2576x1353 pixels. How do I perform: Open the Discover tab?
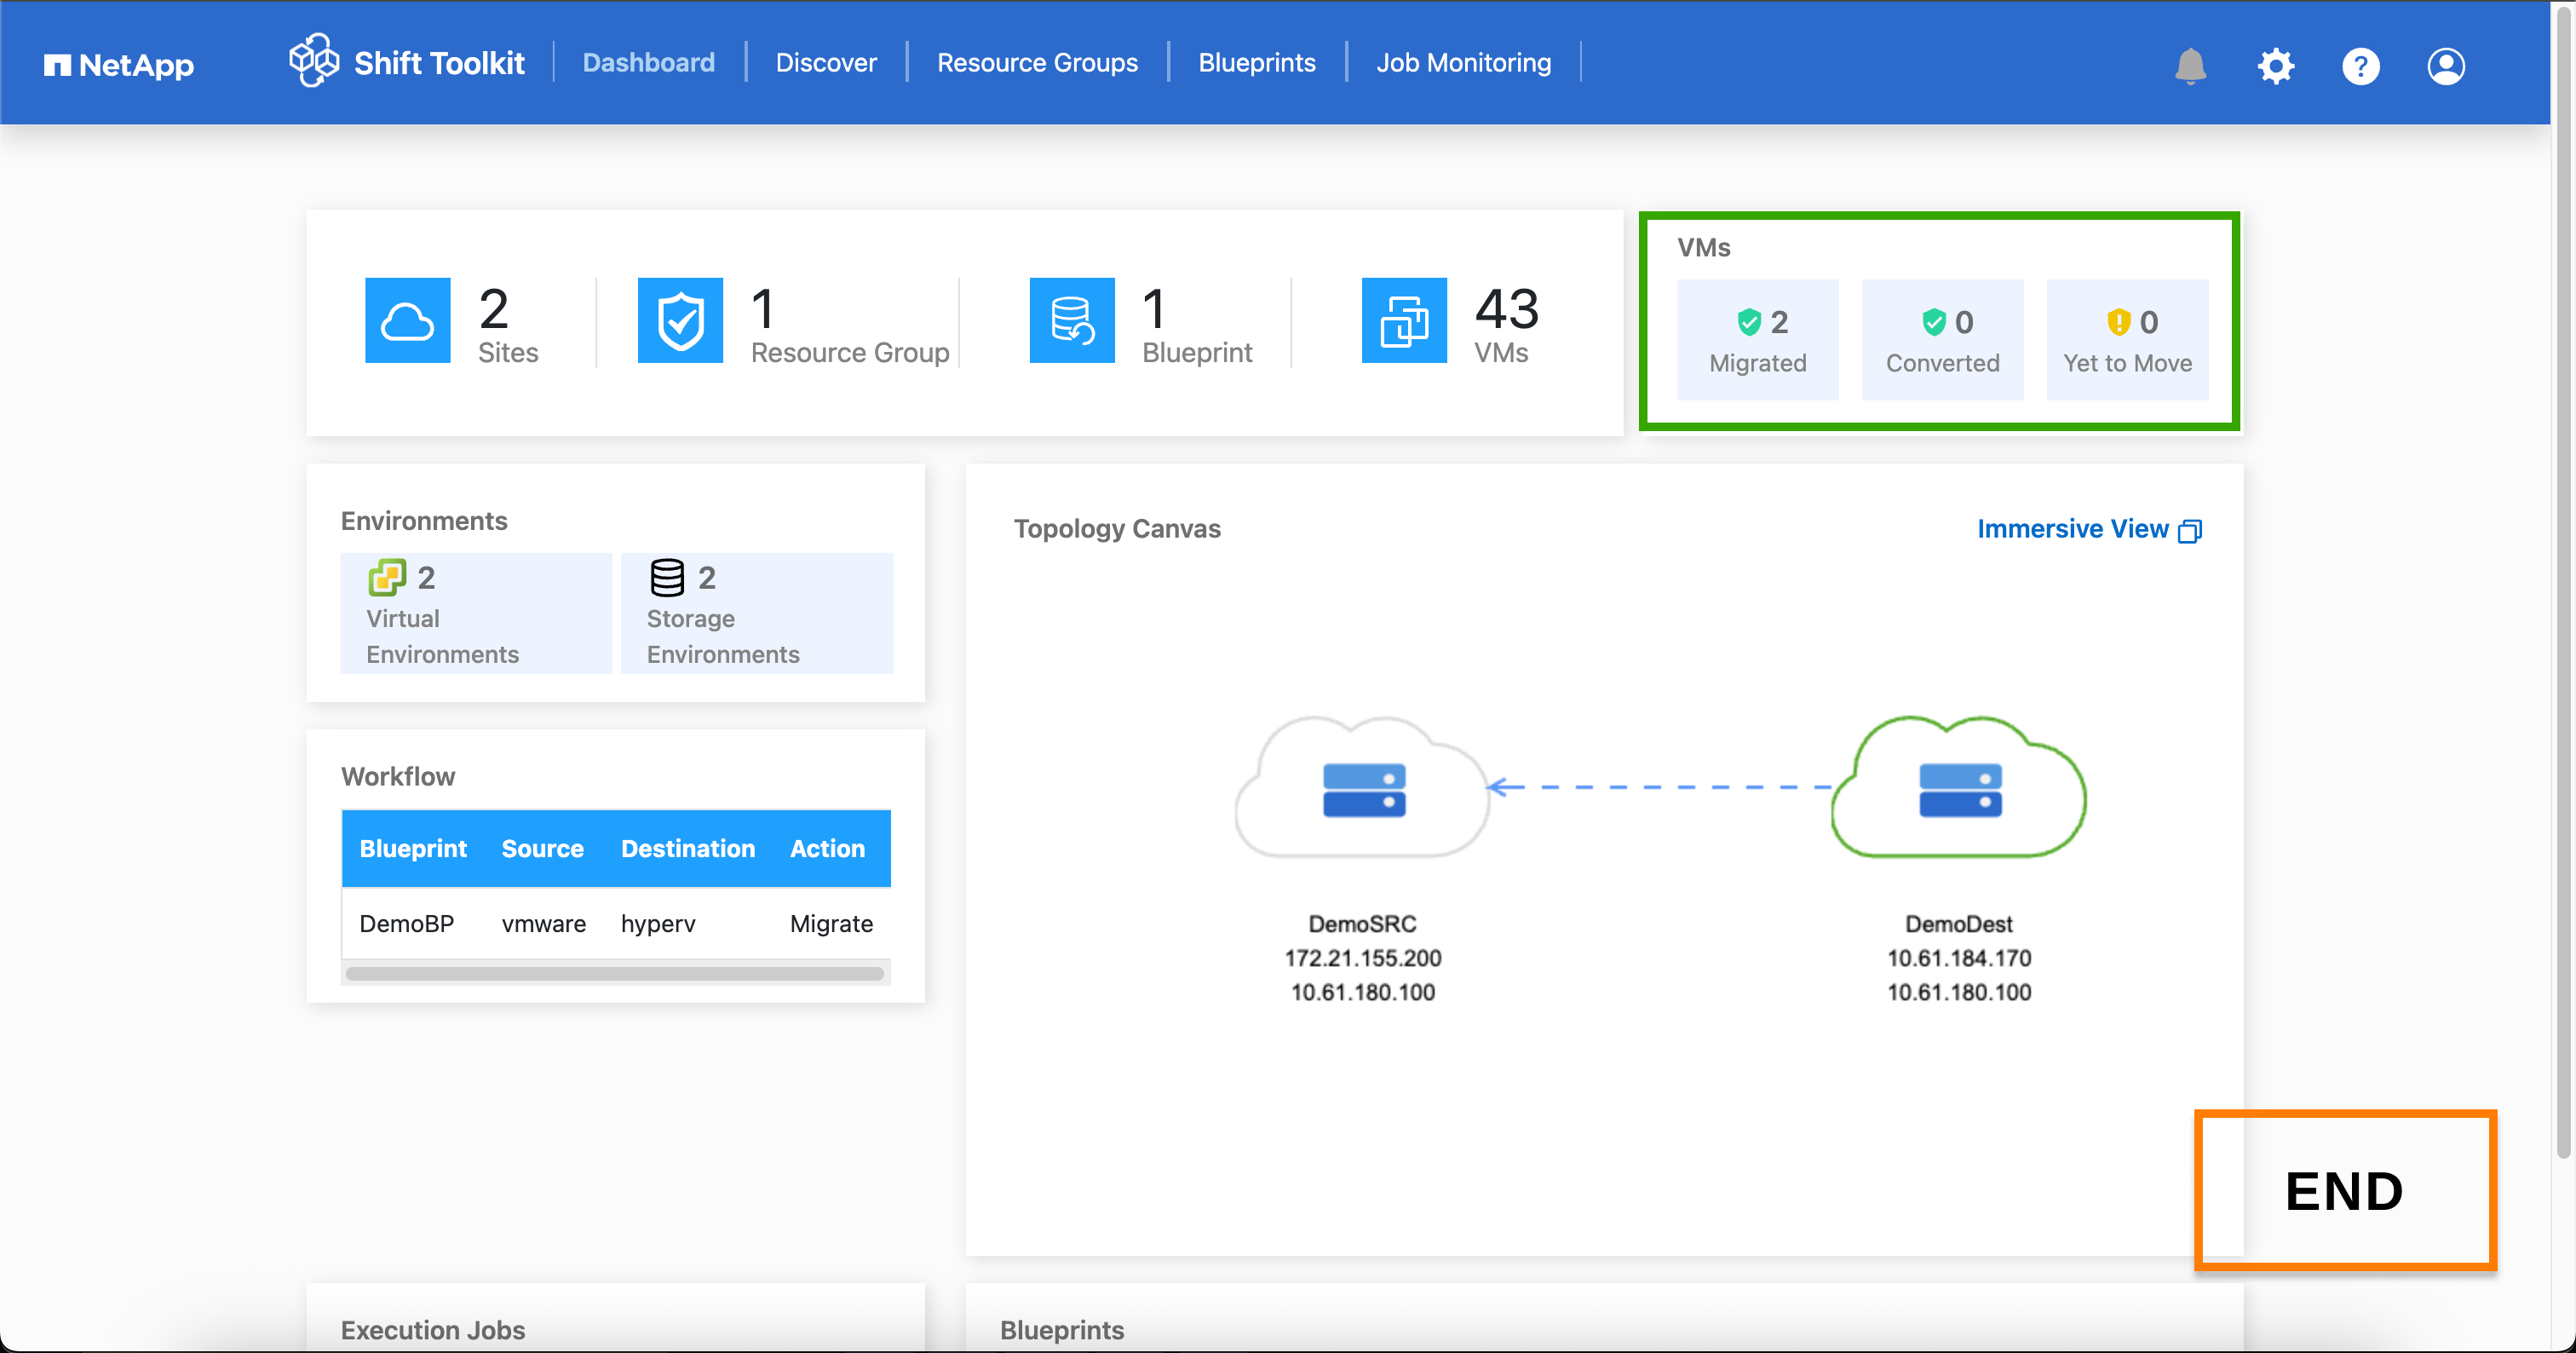pos(826,62)
